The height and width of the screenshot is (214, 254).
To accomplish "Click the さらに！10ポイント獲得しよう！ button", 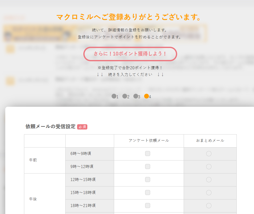I will (130, 54).
